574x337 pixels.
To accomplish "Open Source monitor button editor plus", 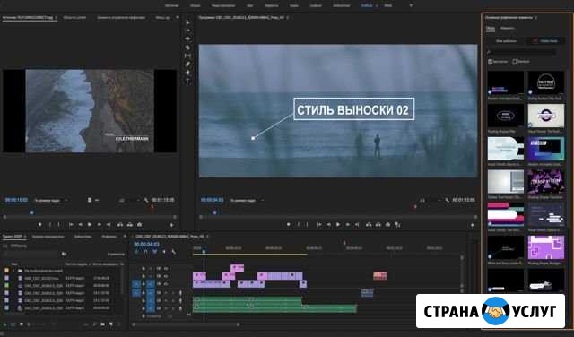I will point(171,225).
